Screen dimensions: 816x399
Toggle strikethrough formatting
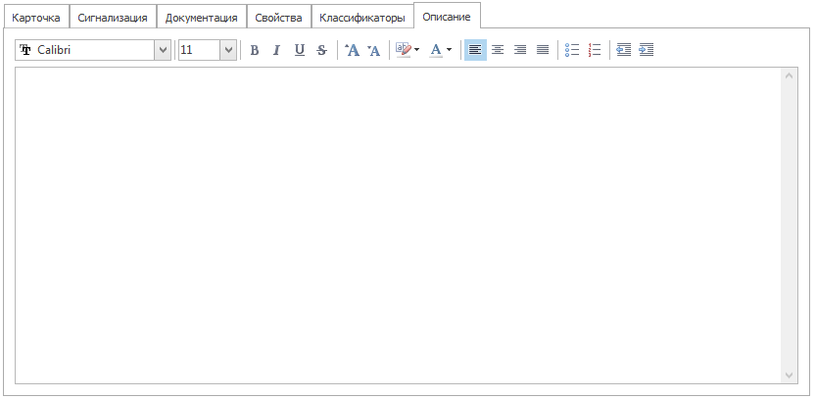(x=322, y=50)
